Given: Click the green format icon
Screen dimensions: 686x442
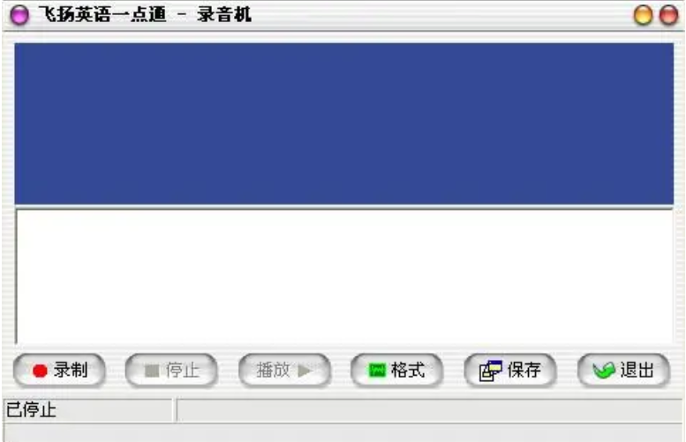Looking at the screenshot, I should point(377,371).
